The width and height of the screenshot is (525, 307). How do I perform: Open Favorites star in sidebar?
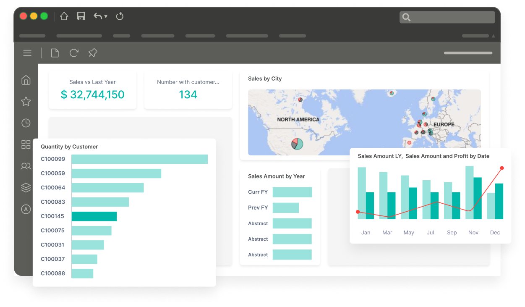(26, 101)
